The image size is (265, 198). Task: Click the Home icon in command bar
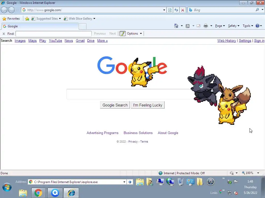176,26
